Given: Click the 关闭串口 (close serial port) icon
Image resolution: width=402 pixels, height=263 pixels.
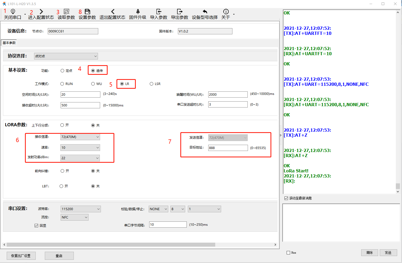Looking at the screenshot, I should click(13, 12).
